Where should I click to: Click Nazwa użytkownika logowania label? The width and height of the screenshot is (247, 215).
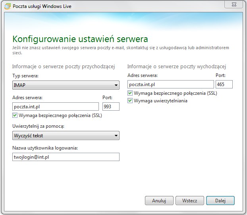(x=45, y=148)
